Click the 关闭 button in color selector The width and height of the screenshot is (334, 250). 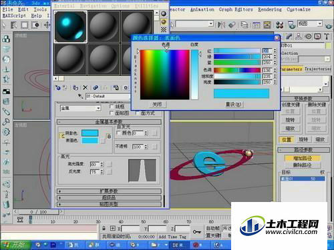click(157, 104)
